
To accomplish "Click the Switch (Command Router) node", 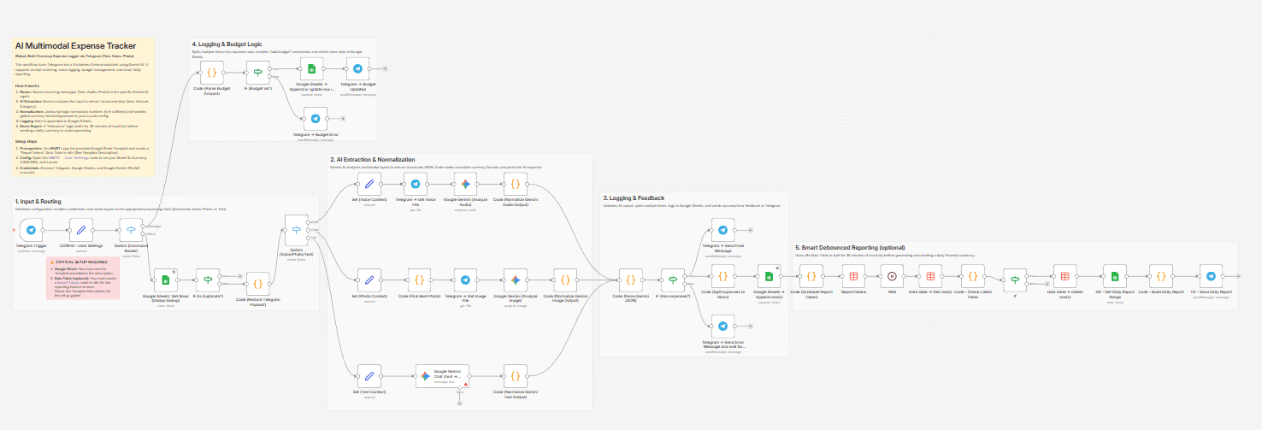I will (x=131, y=230).
